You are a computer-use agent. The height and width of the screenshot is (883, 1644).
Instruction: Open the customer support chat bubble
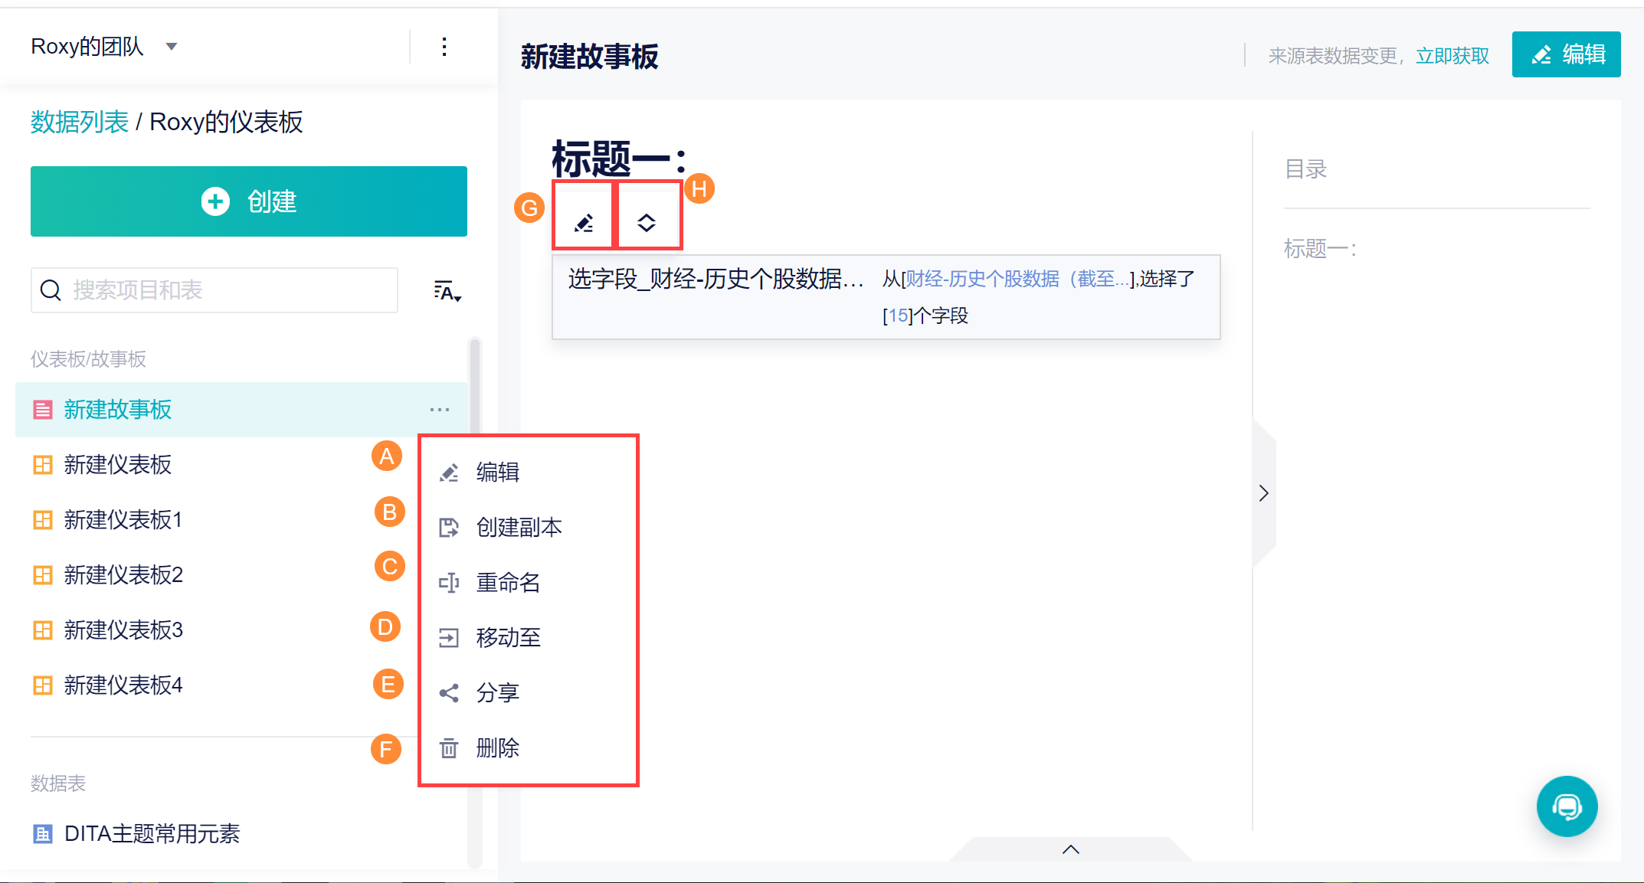[1566, 806]
